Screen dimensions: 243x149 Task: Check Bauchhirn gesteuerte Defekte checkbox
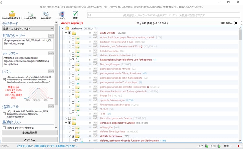click(69, 118)
